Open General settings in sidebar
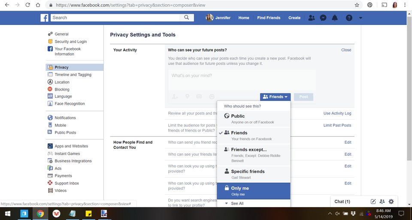This screenshot has height=220, width=412. (61, 34)
